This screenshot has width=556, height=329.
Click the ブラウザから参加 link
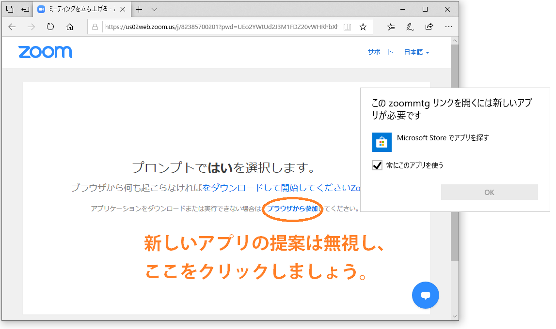click(x=292, y=209)
